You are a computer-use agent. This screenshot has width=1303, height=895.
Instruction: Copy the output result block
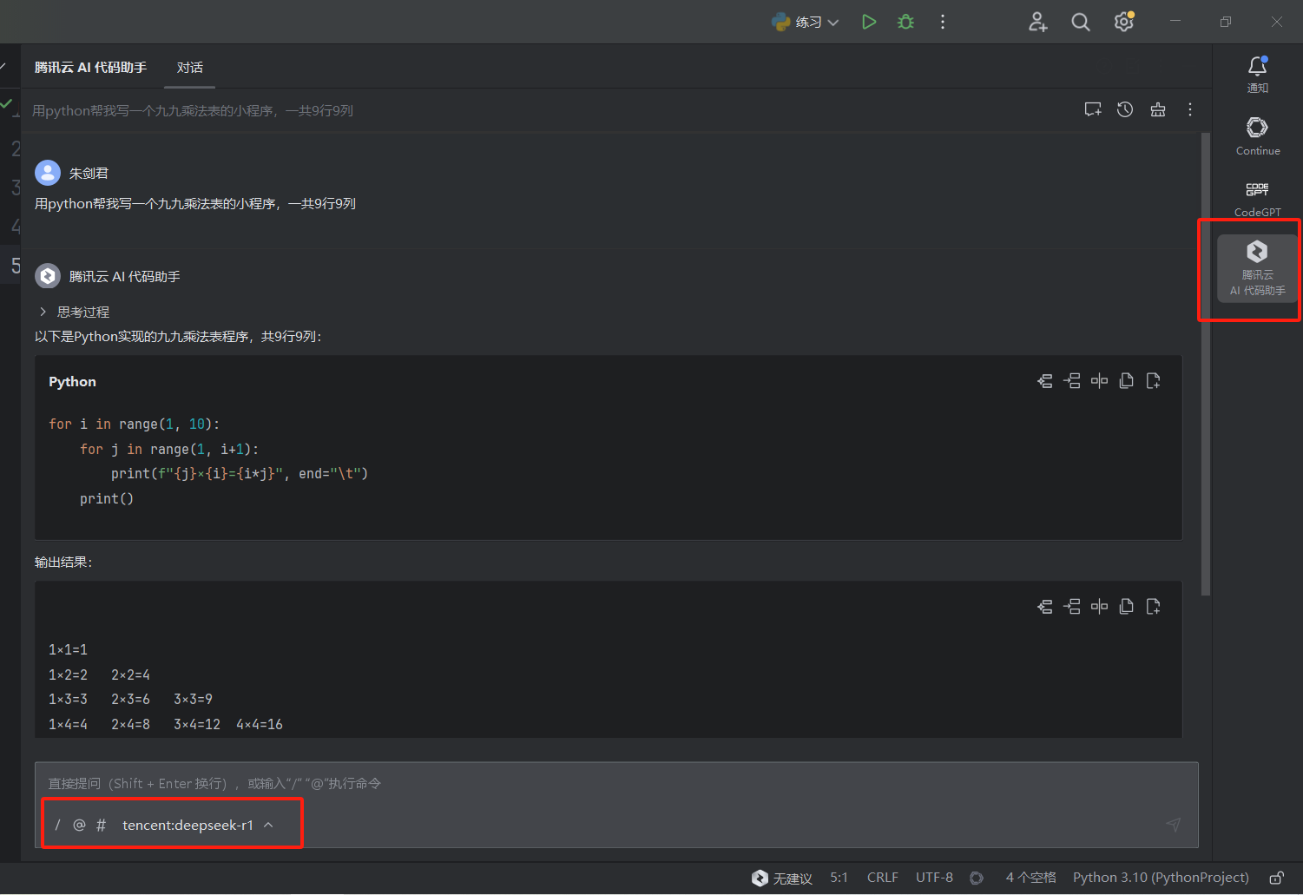[1127, 606]
